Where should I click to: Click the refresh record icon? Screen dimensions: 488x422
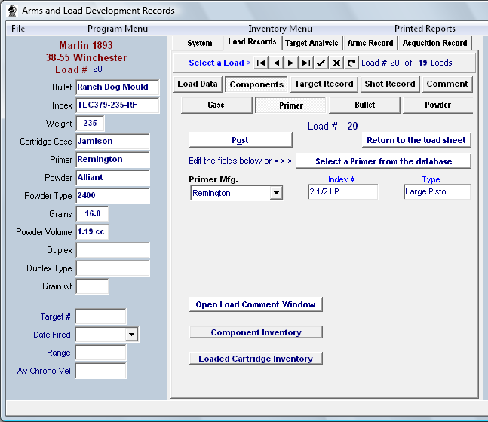click(351, 63)
